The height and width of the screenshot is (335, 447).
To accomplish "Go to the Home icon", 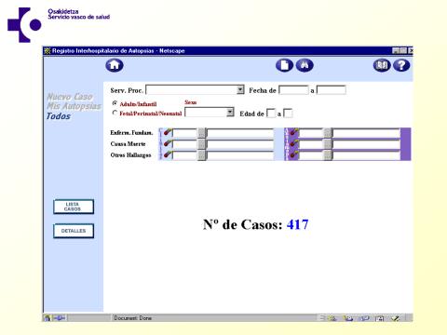I will 115,65.
